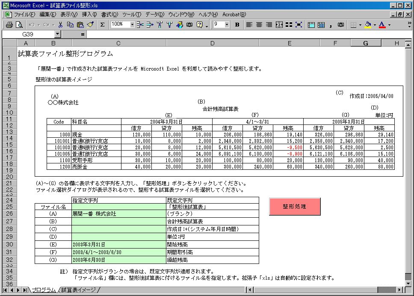Center cell text with the center align icon
This screenshot has height=296, width=414.
tap(259, 25)
